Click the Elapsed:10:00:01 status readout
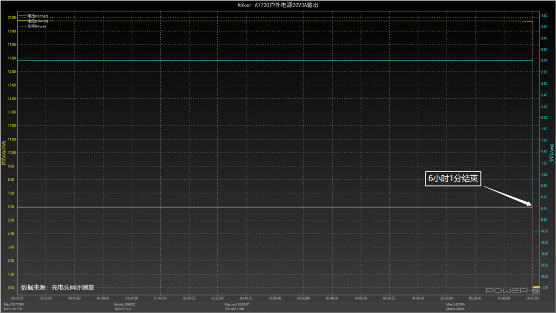This screenshot has height=313, width=556. pyautogui.click(x=237, y=304)
